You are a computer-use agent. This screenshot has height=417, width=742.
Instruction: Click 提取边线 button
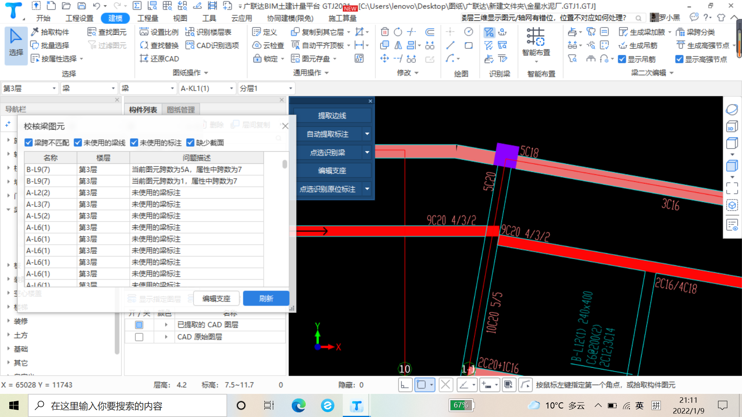coord(332,115)
